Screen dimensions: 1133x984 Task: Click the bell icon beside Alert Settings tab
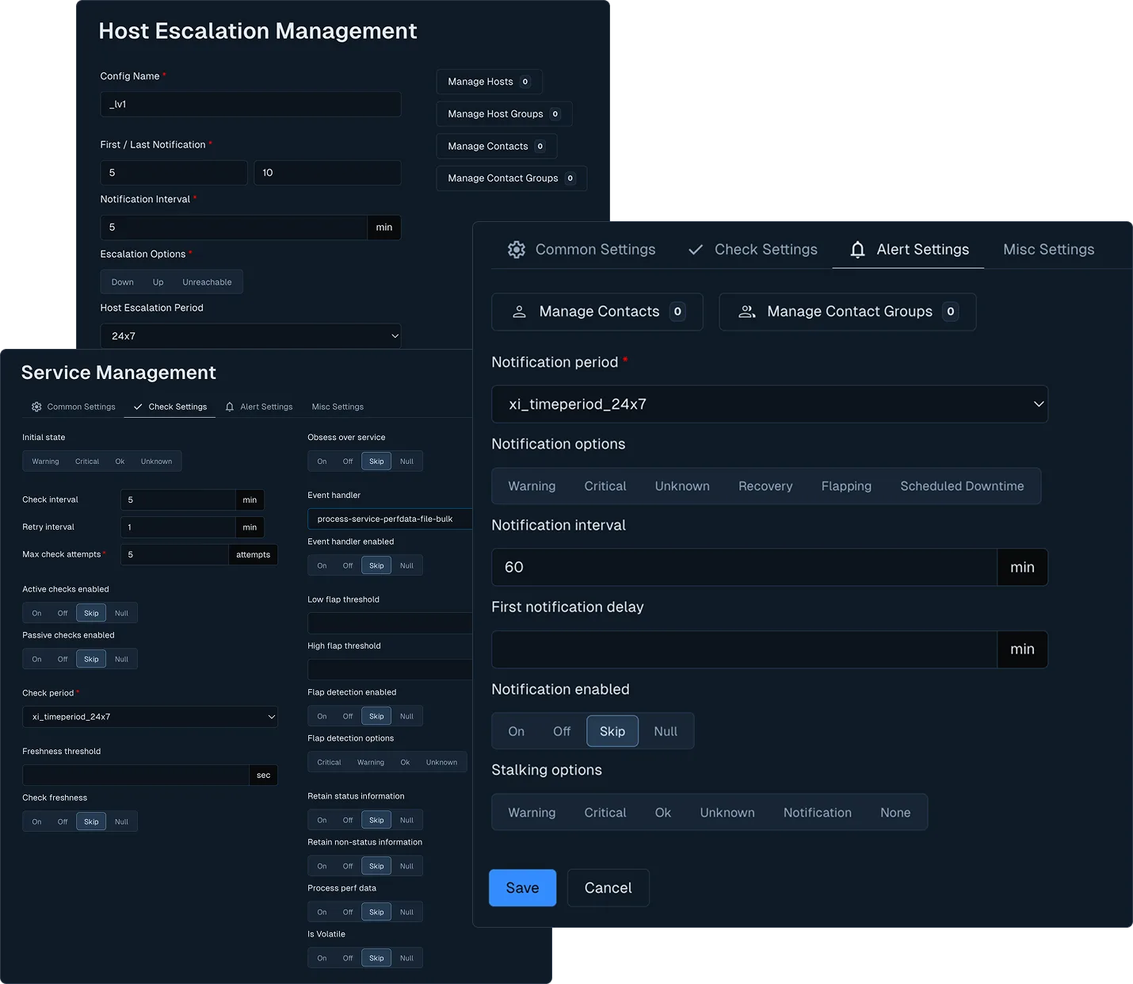tap(857, 250)
